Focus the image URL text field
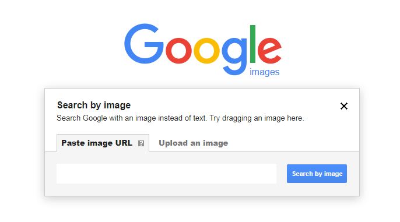 [166, 174]
